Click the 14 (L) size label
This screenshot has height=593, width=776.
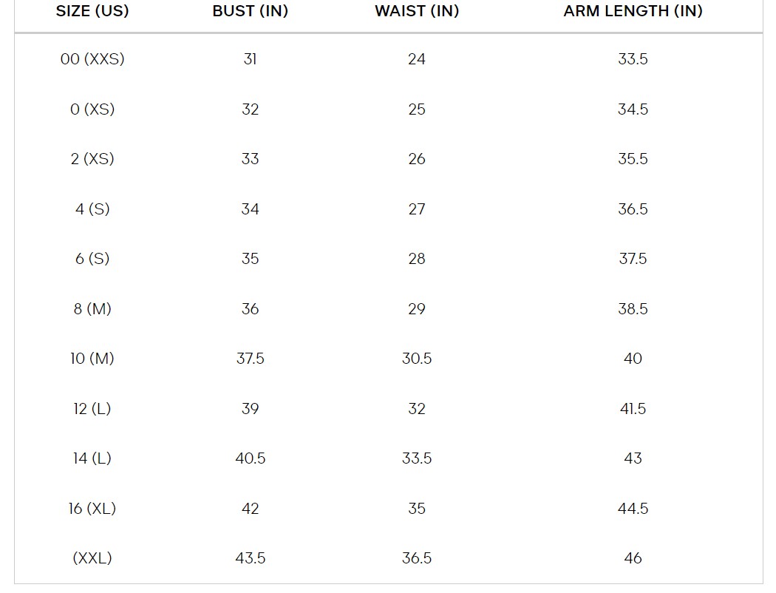tap(92, 458)
